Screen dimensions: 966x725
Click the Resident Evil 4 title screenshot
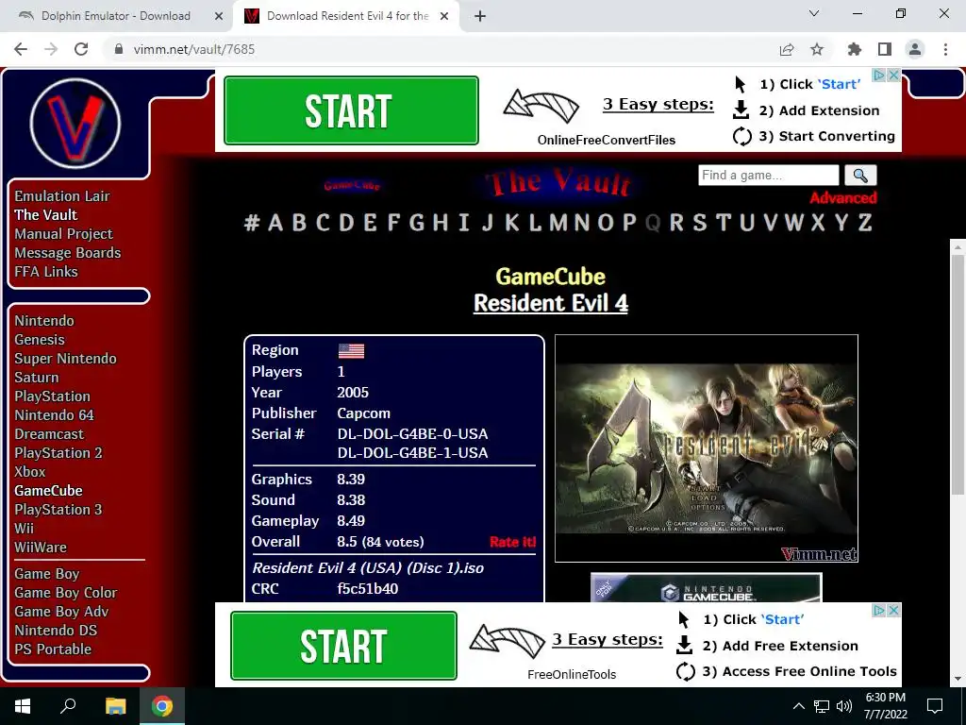[707, 448]
